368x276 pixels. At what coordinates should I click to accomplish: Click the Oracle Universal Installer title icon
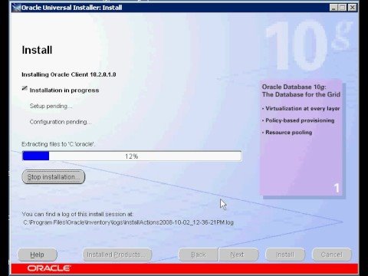[x=16, y=8]
